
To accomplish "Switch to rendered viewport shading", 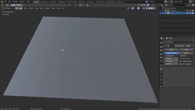I will (x=154, y=8).
